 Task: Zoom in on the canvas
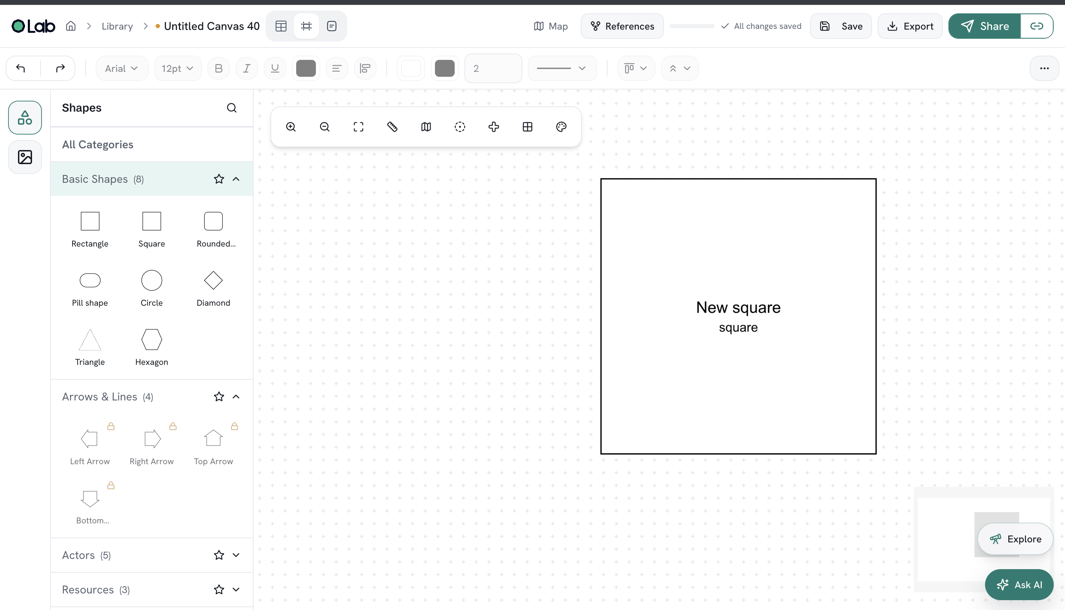(x=291, y=126)
